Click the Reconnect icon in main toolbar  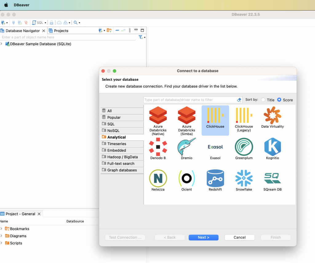pyautogui.click(x=20, y=23)
